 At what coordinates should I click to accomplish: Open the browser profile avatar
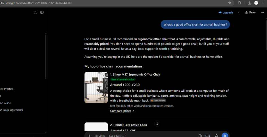pyautogui.click(x=256, y=3)
